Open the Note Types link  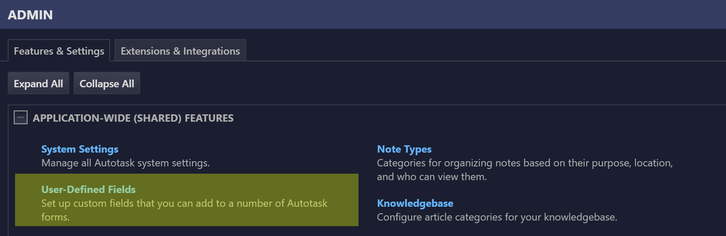[404, 149]
